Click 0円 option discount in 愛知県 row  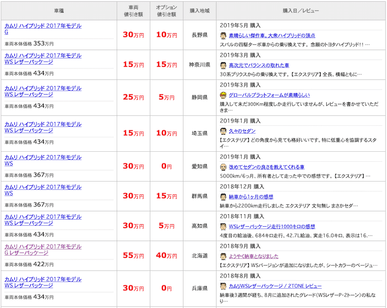(x=166, y=166)
